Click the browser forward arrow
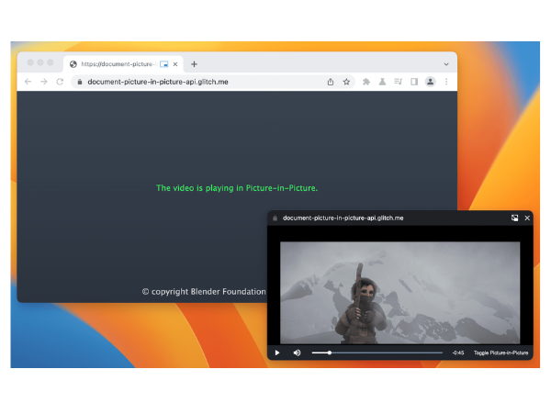Viewport: 551px width, 414px height. pos(43,82)
